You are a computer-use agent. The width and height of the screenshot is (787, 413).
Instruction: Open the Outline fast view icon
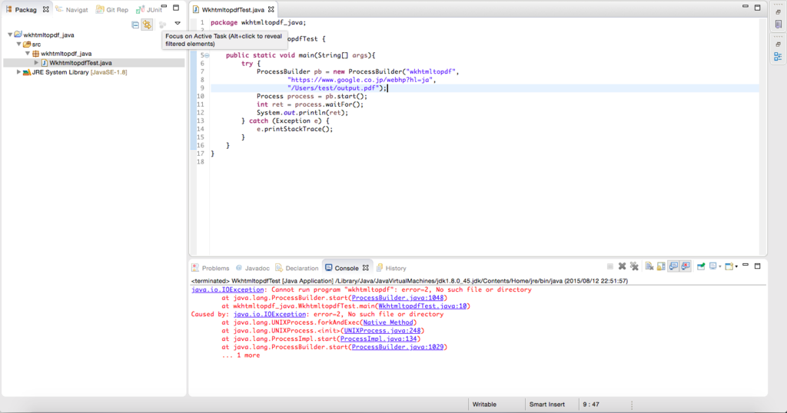pos(778,57)
